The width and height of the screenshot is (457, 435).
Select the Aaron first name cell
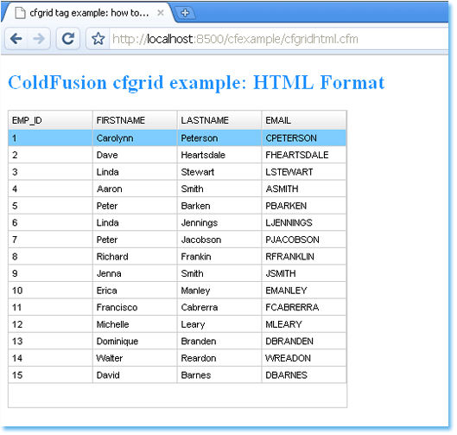(x=135, y=189)
